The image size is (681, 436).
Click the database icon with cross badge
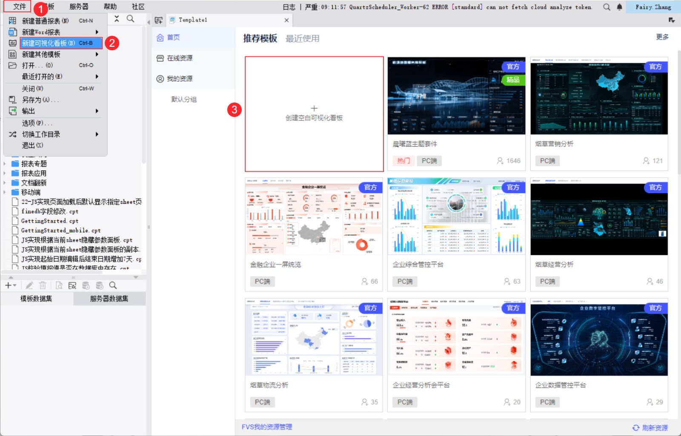100,285
